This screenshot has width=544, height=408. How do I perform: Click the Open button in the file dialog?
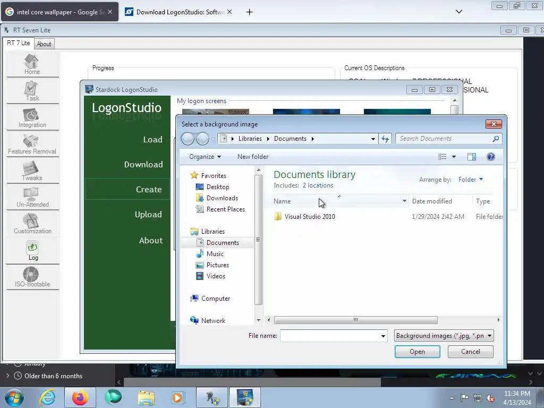418,352
